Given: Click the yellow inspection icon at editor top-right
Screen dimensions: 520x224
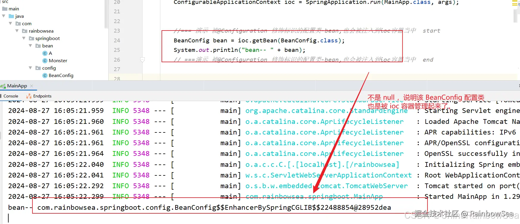Looking at the screenshot, I should (514, 3).
